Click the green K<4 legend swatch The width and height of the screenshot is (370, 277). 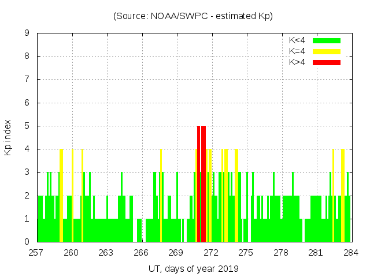coord(327,40)
